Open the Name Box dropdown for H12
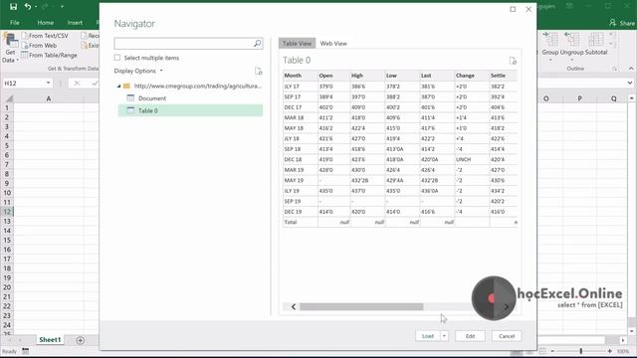Image resolution: width=637 pixels, height=358 pixels. click(x=48, y=84)
